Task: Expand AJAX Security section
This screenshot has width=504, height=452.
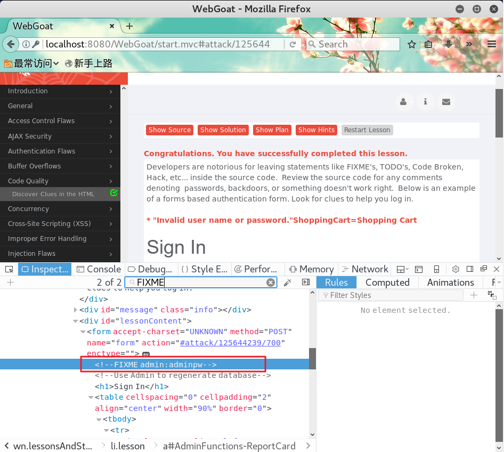Action: click(x=60, y=136)
